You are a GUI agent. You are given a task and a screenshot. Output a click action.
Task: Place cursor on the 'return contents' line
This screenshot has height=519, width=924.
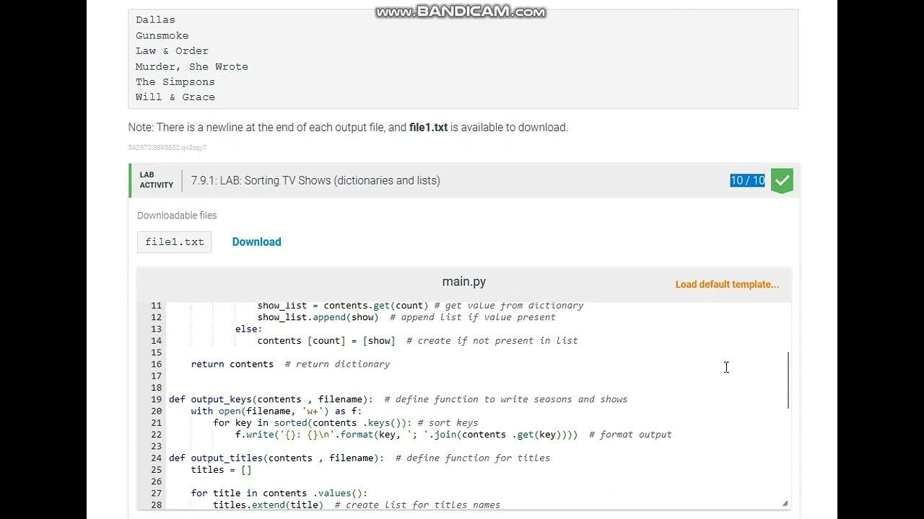click(232, 364)
